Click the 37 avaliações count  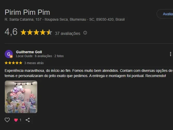(68, 33)
